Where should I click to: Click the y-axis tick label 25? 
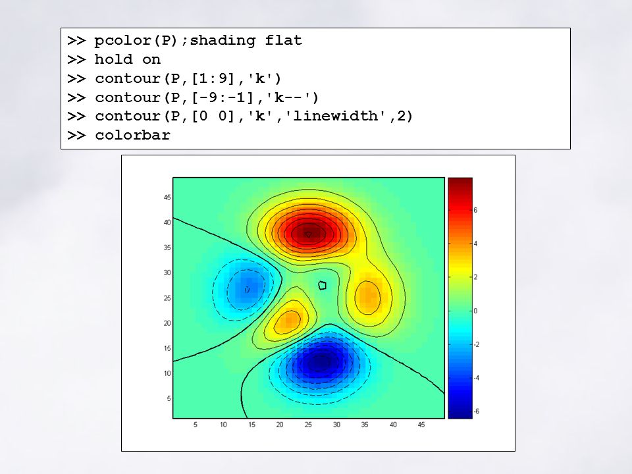tap(167, 298)
